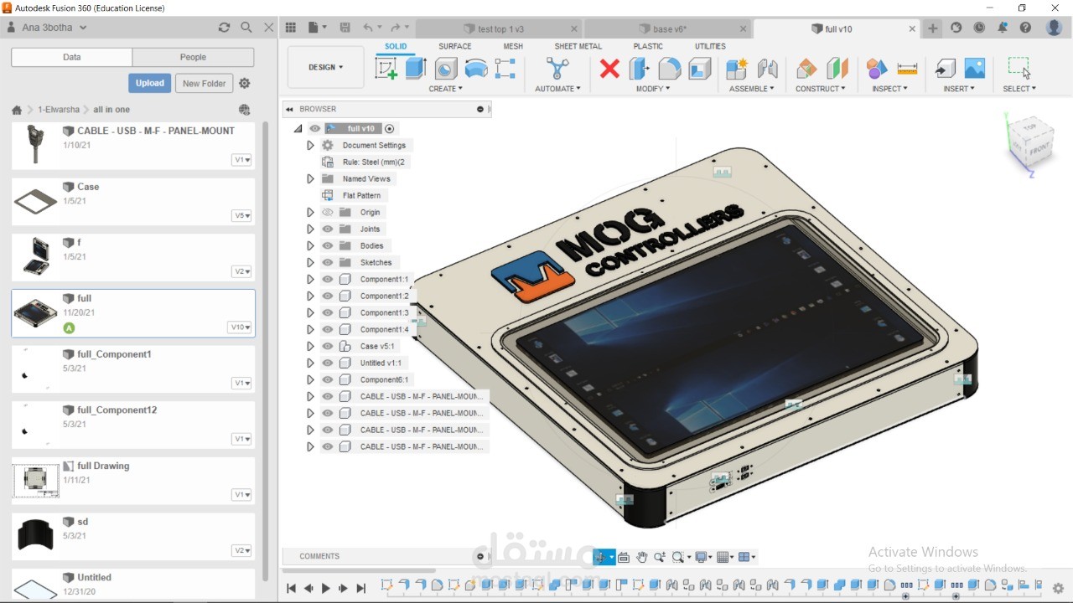Select the Midplane construct tool
This screenshot has height=603, width=1073.
click(x=837, y=69)
